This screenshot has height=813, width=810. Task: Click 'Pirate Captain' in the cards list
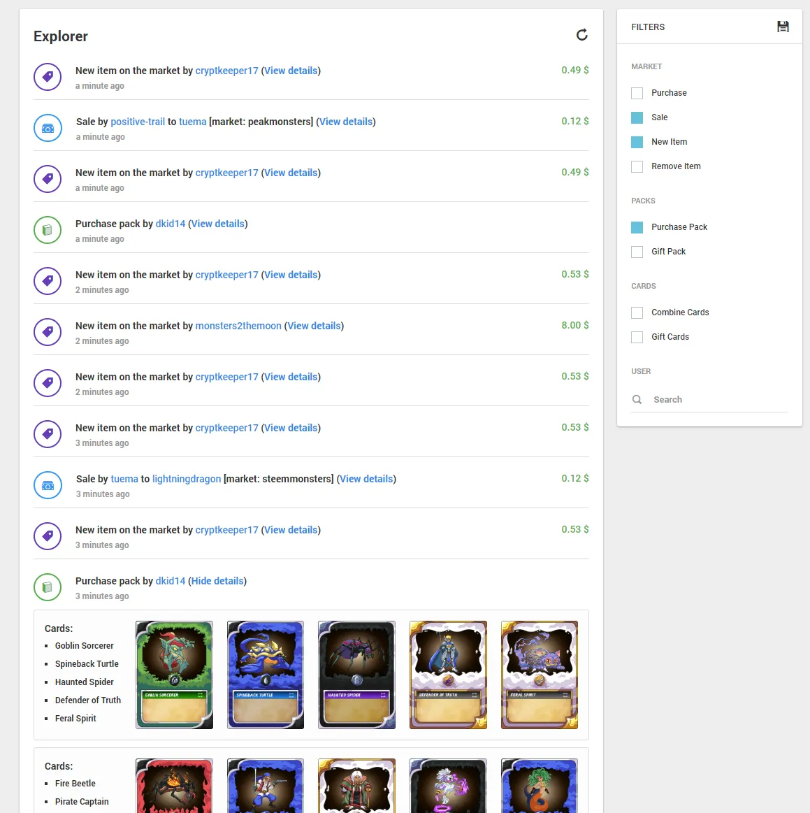coord(82,801)
